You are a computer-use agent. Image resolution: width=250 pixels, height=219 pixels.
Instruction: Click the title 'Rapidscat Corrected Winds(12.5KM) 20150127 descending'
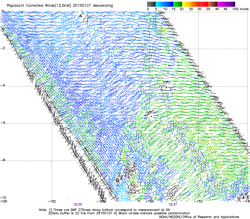pos(60,6)
